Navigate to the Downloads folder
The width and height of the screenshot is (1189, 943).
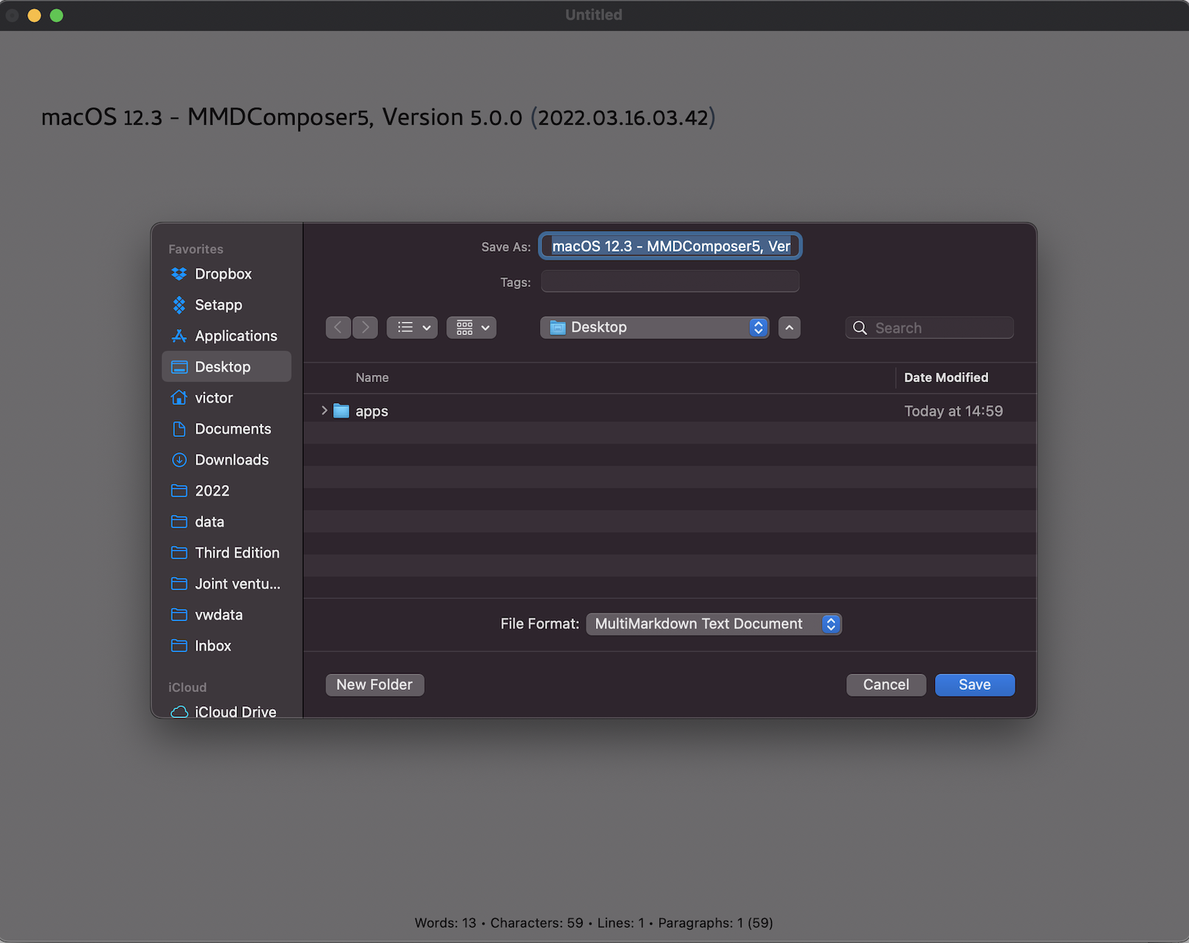pyautogui.click(x=231, y=460)
